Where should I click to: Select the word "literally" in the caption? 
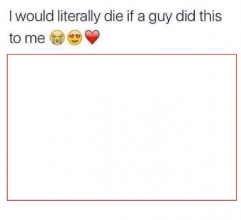pos(79,16)
